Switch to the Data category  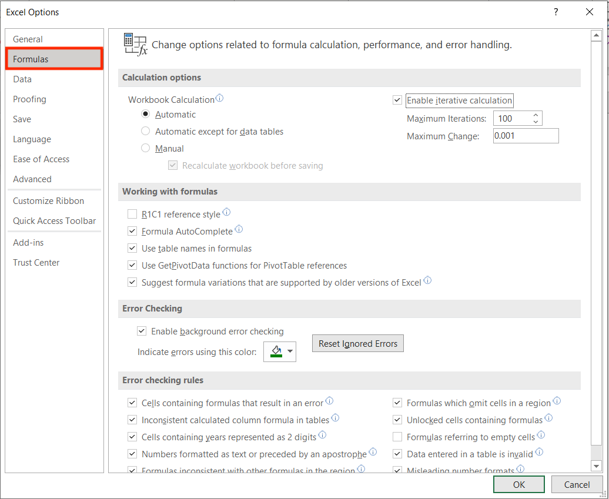[54, 79]
